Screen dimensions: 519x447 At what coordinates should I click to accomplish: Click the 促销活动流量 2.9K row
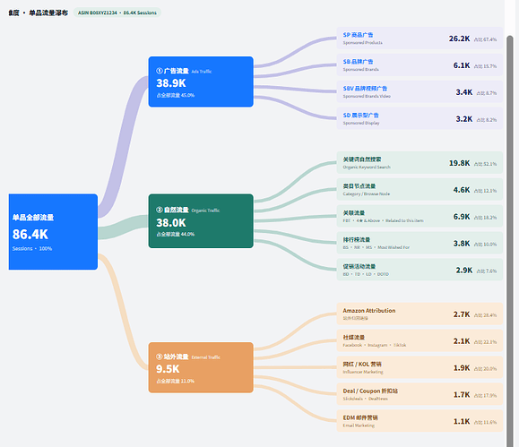(420, 270)
